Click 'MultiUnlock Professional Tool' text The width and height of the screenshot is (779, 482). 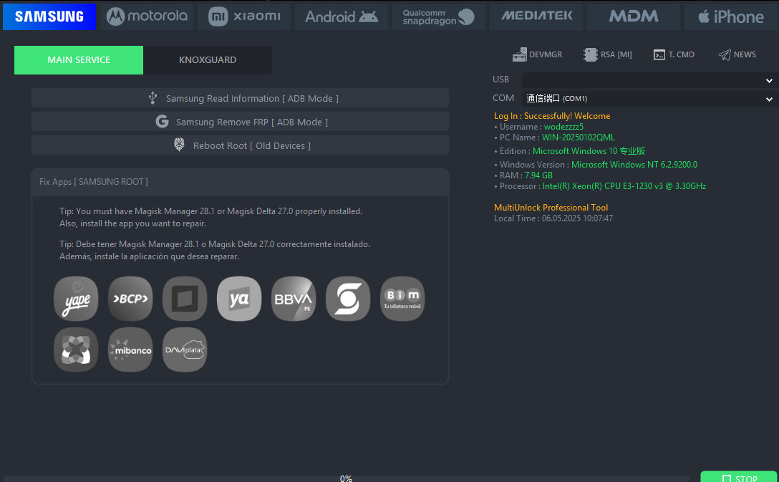click(551, 207)
